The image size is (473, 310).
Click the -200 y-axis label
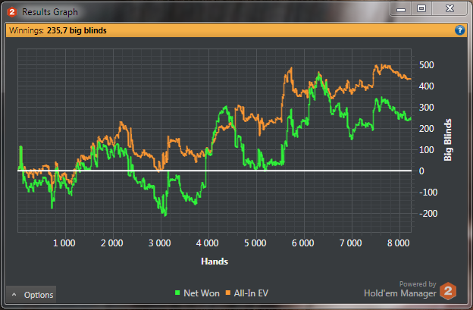click(428, 214)
